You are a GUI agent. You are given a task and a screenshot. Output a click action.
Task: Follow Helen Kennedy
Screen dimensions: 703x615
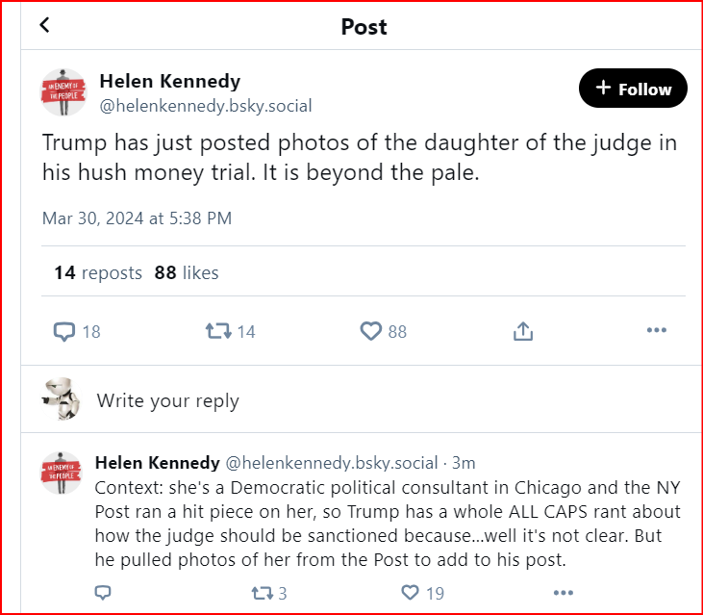[x=633, y=89]
